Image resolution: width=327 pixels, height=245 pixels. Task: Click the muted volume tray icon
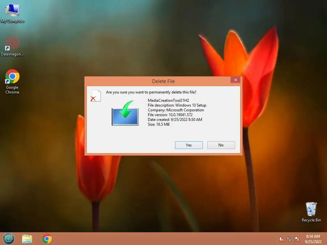pyautogui.click(x=281, y=239)
